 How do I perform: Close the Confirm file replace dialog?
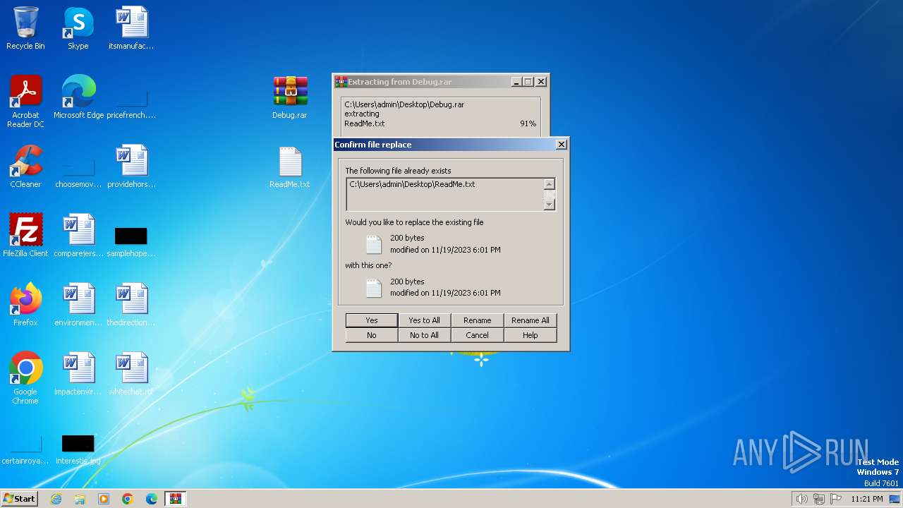[x=561, y=144]
